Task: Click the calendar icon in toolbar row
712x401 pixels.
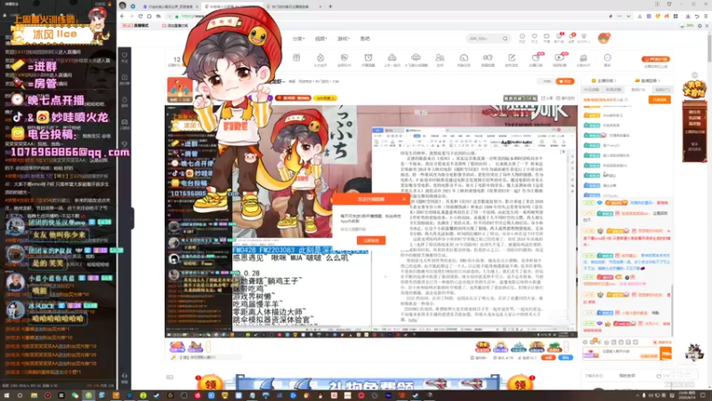Action: click(584, 59)
